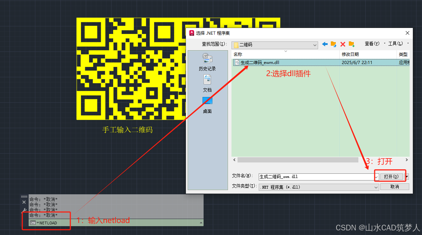The image size is (422, 235).
Task: Open the 查找范围 folder dropdown showing 二维码
Action: (275, 45)
